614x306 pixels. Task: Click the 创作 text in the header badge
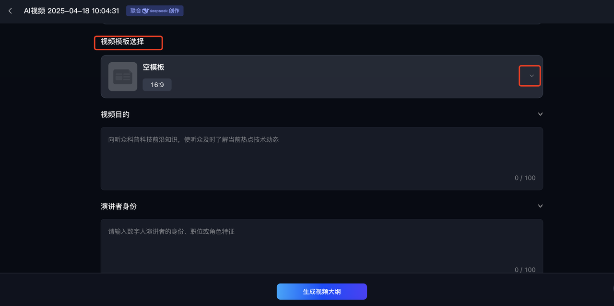coord(174,11)
